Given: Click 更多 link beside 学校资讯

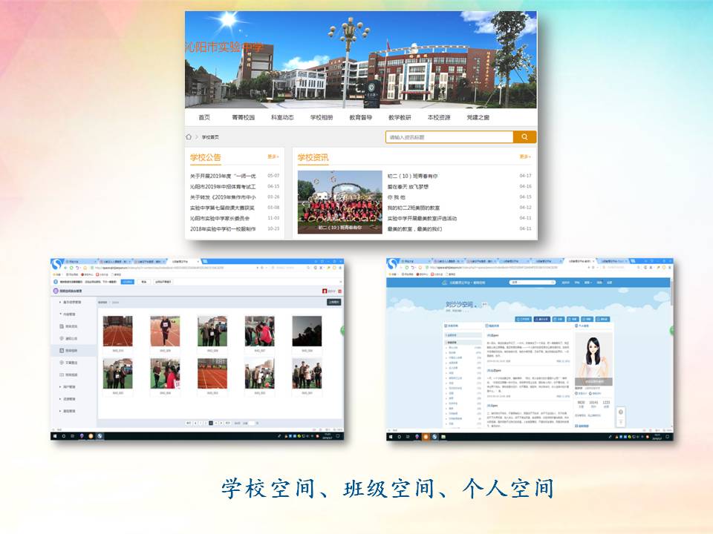Looking at the screenshot, I should point(524,156).
